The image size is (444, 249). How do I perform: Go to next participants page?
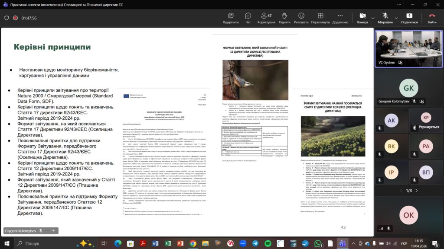pyautogui.click(x=417, y=191)
